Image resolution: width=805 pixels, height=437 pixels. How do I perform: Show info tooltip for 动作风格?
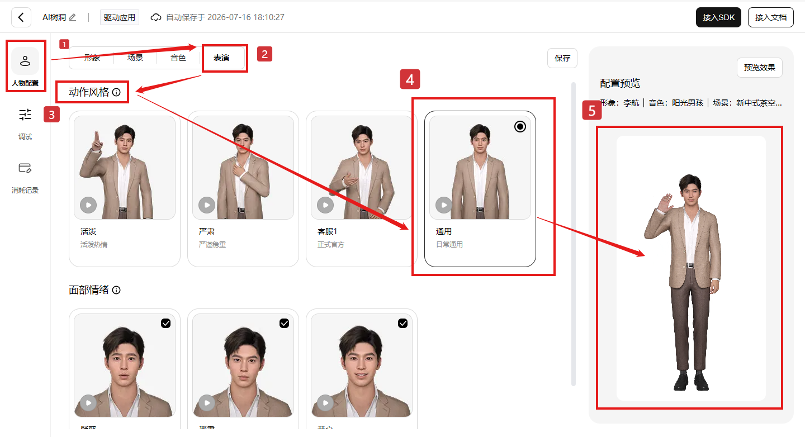point(116,92)
